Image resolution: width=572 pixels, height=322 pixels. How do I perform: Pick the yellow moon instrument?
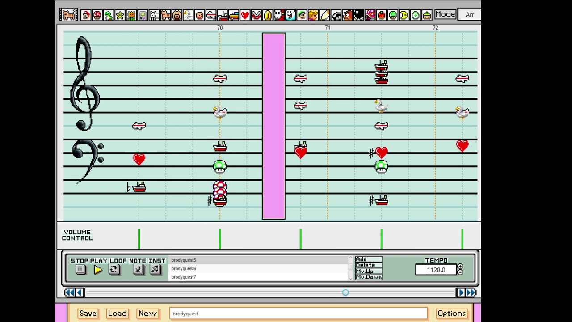[x=404, y=15]
